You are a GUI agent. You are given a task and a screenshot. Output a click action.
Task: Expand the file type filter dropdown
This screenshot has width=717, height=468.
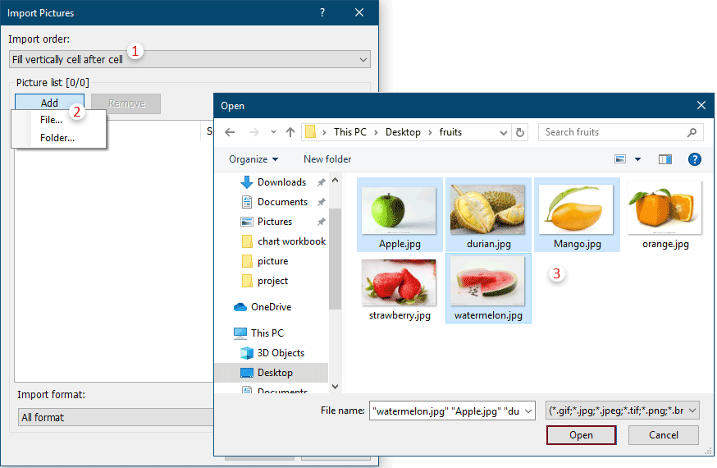coord(622,411)
